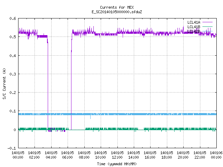Click the x-axis time label "18:00"
223x167 pixels.
[167, 157]
